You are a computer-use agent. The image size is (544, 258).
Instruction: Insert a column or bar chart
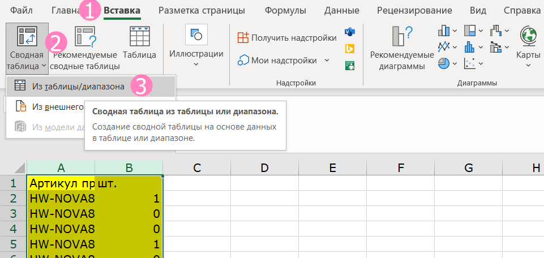point(443,31)
